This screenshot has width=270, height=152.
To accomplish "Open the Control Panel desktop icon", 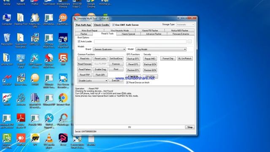I will click(x=21, y=61).
